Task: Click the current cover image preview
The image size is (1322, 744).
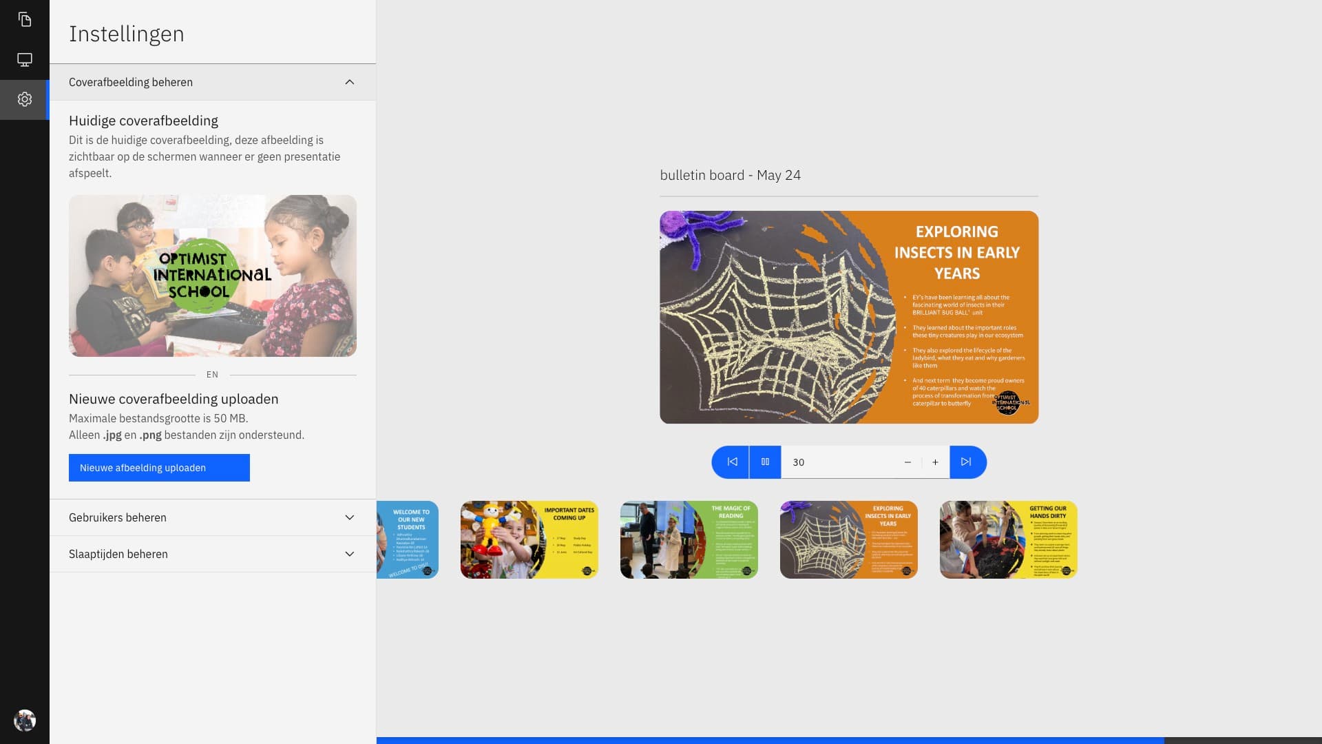Action: click(x=213, y=276)
